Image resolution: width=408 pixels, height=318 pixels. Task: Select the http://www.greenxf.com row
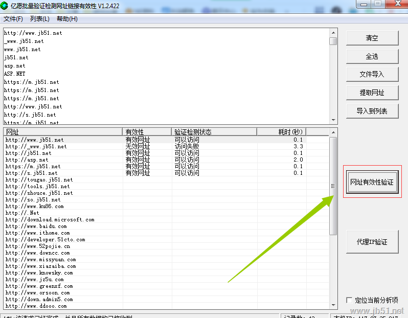tap(167, 286)
